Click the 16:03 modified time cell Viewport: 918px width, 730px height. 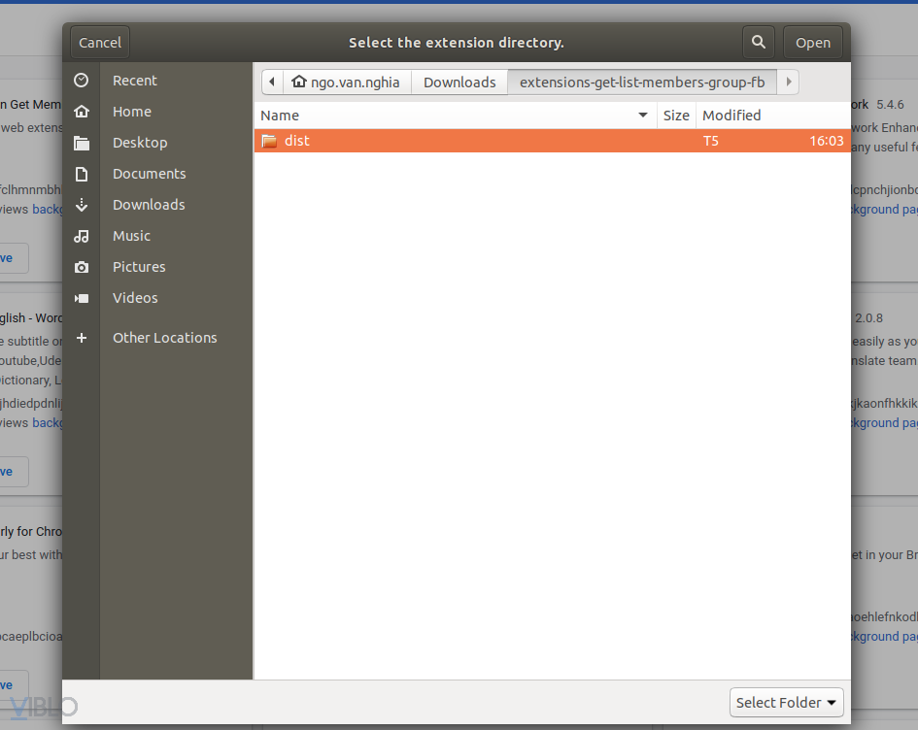(x=826, y=141)
